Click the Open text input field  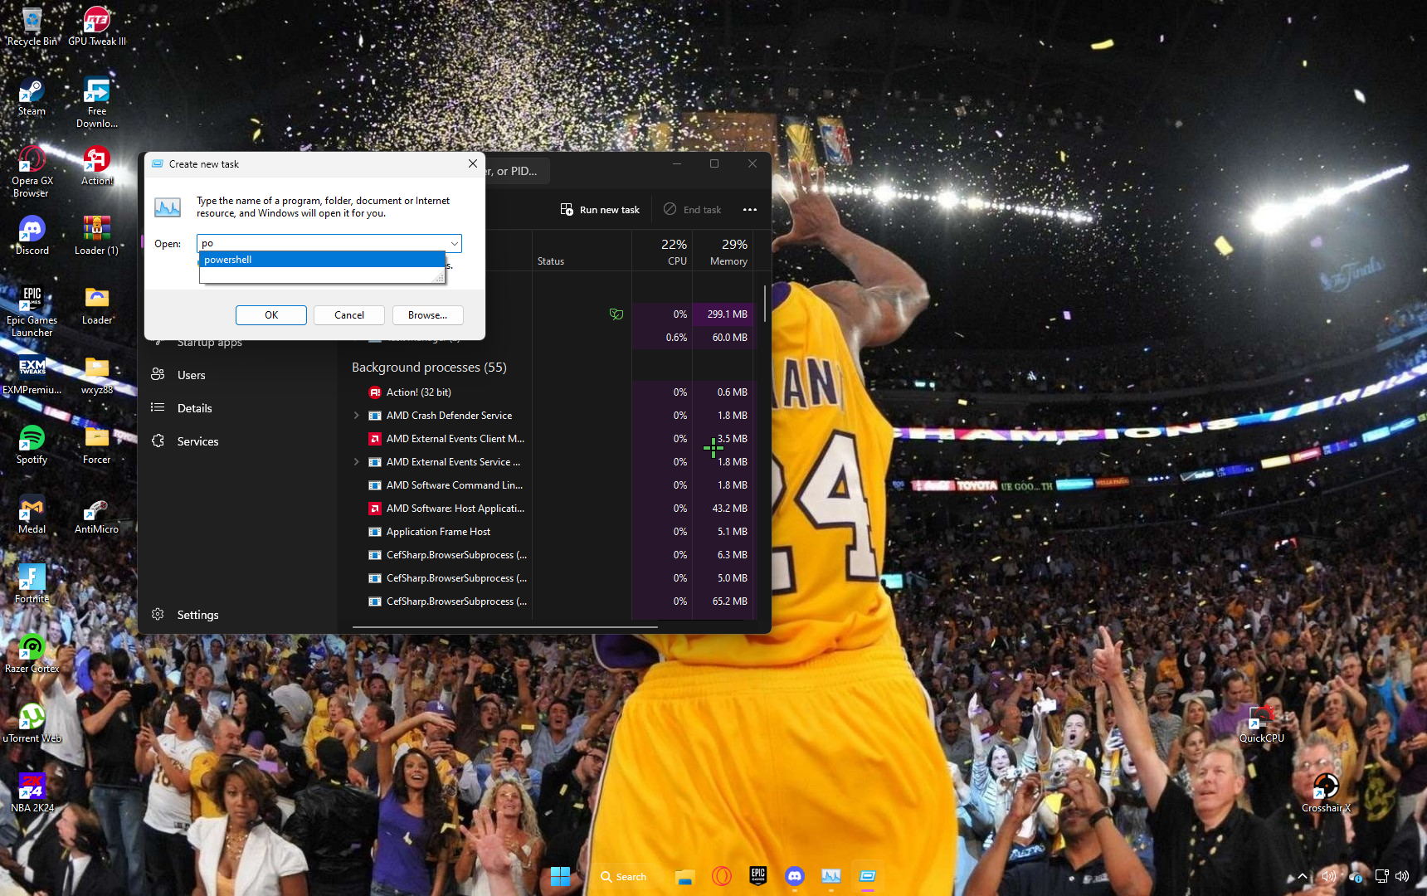(322, 243)
